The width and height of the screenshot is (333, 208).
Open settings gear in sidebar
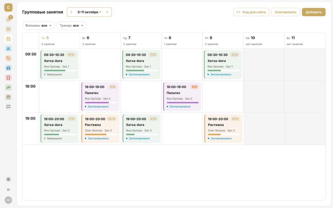pos(8,179)
